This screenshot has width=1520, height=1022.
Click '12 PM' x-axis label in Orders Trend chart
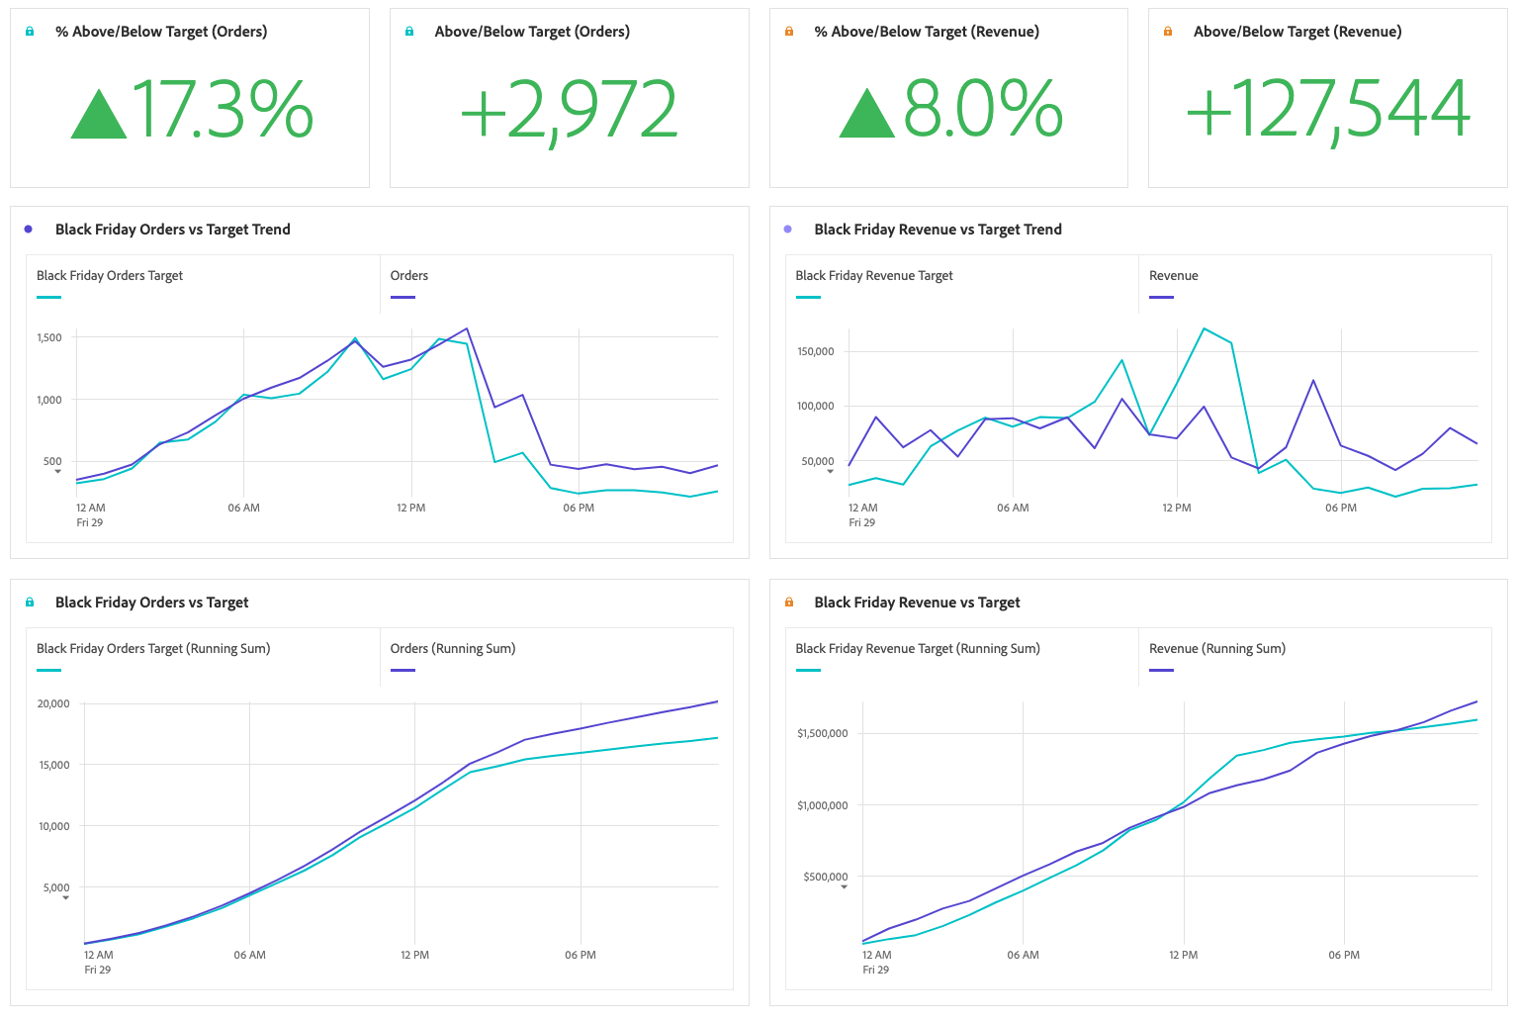pos(411,508)
